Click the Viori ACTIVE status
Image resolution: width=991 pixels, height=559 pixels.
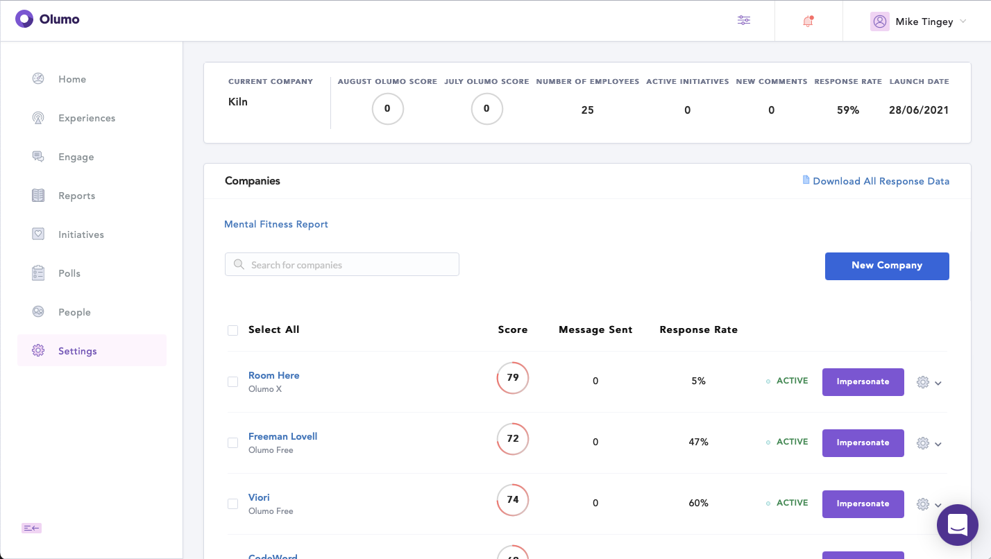tap(788, 503)
